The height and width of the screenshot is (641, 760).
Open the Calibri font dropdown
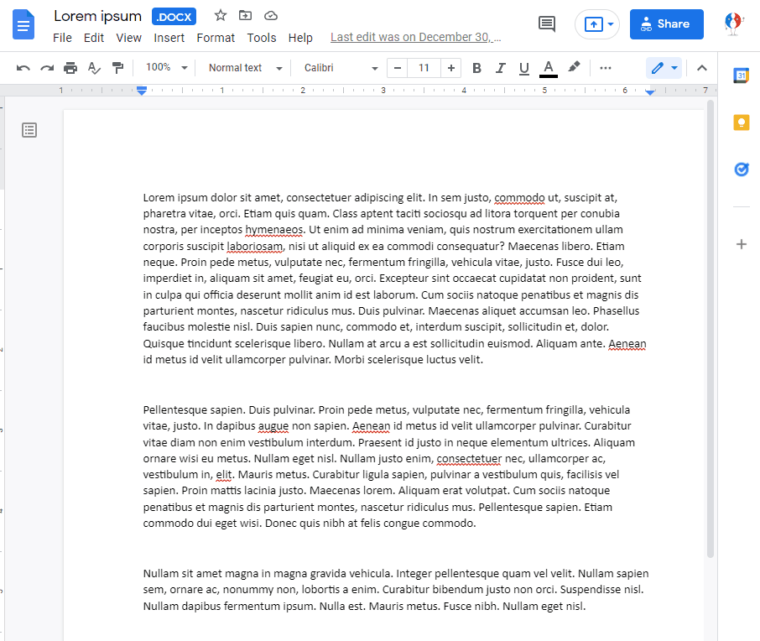[341, 68]
